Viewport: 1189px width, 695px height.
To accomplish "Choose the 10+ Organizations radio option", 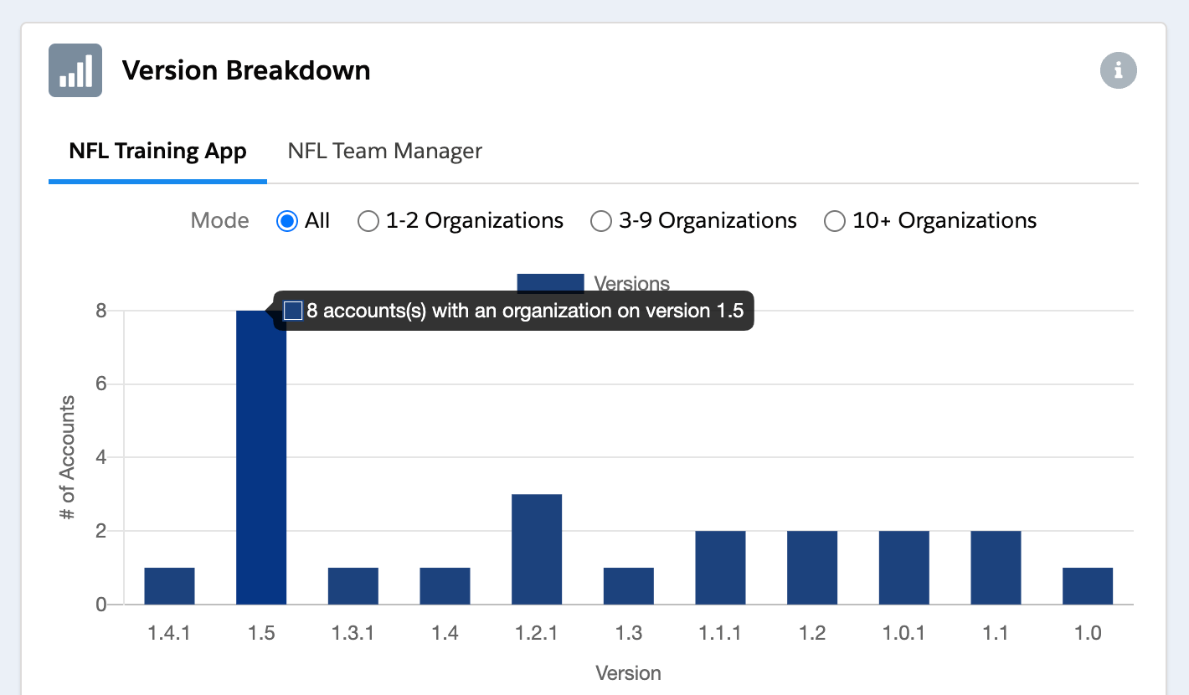I will pos(835,221).
